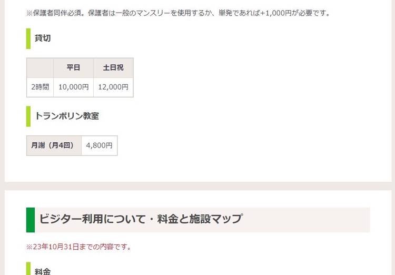Click the 4,800円 monthly fee cell

[99, 145]
